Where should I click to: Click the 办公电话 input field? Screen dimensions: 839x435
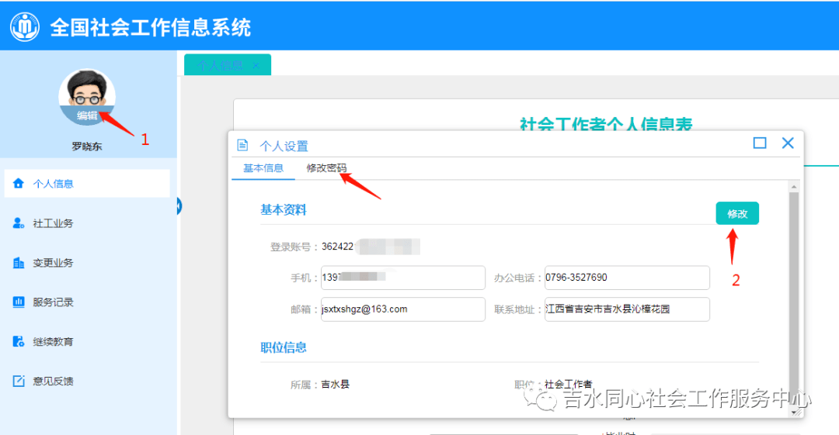click(x=627, y=278)
